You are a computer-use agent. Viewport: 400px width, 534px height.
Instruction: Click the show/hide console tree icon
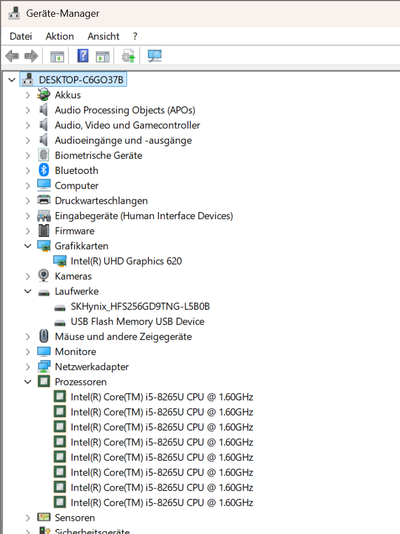57,56
